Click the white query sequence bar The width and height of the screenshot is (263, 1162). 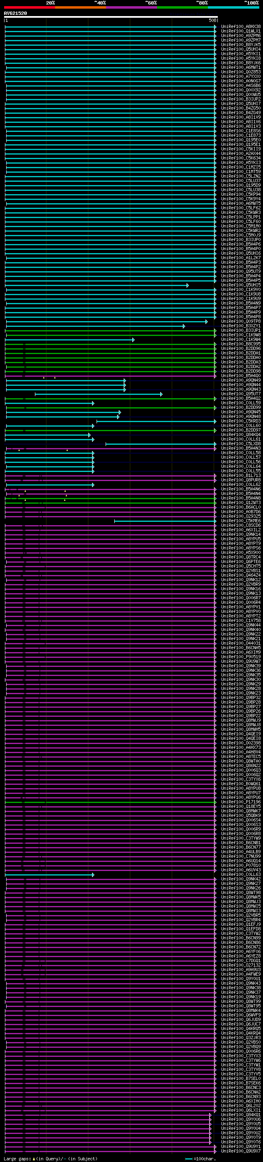111,17
